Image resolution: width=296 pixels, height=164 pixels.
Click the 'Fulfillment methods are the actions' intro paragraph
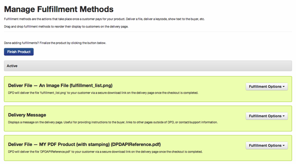click(x=104, y=19)
